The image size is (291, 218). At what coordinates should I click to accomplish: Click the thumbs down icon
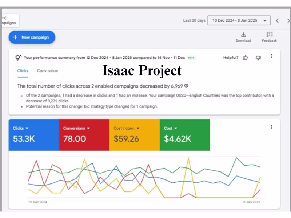click(258, 57)
